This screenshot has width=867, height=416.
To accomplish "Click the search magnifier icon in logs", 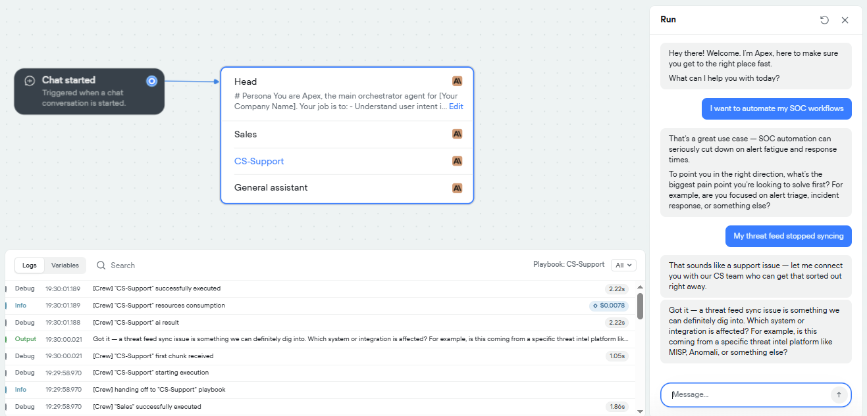I will [101, 266].
